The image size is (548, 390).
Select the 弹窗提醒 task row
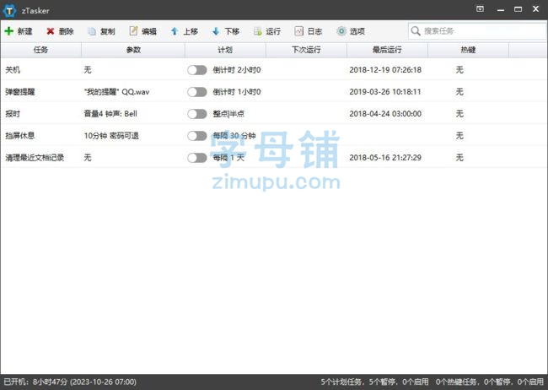pyautogui.click(x=274, y=92)
